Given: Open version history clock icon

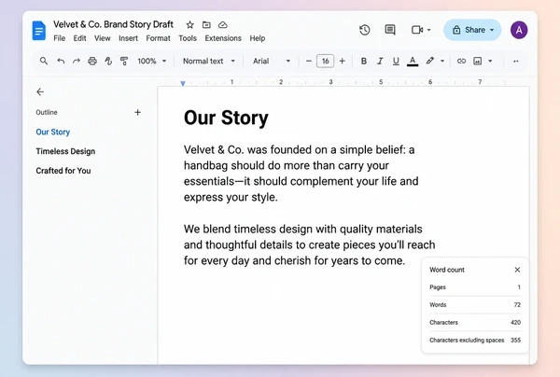Looking at the screenshot, I should 364,30.
